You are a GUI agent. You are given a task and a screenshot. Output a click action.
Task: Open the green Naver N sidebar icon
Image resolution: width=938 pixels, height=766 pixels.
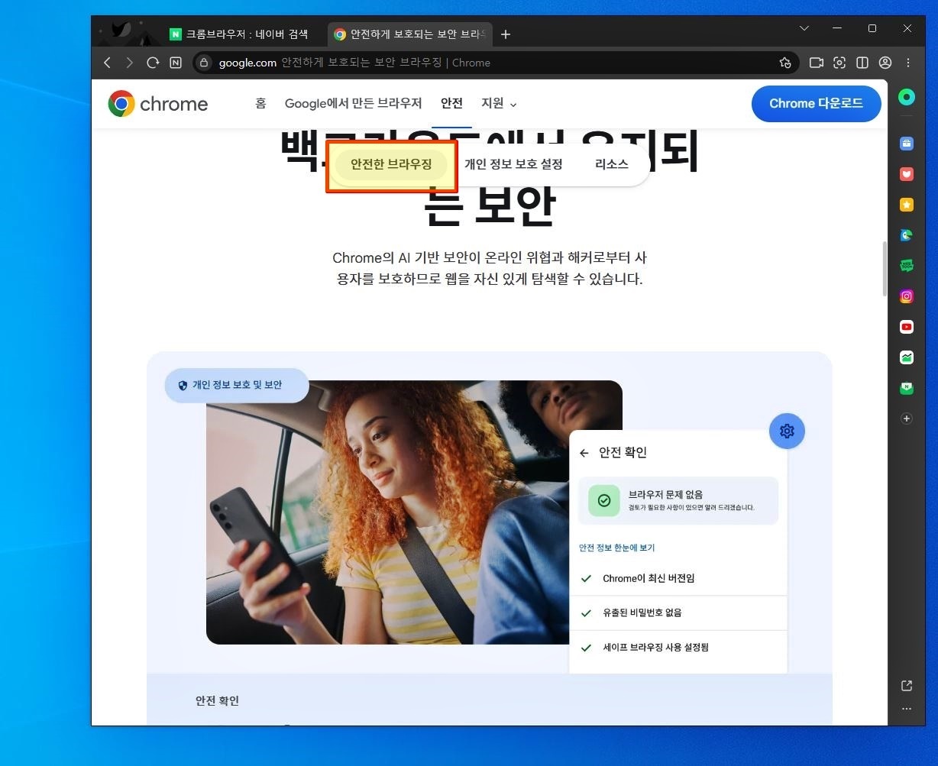pos(907,388)
